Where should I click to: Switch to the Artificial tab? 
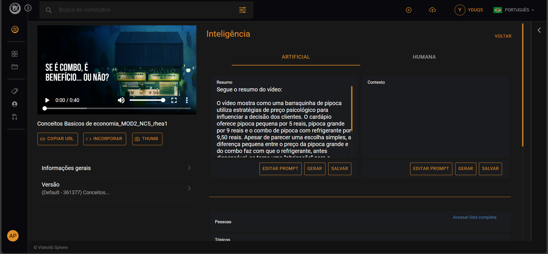pos(296,57)
